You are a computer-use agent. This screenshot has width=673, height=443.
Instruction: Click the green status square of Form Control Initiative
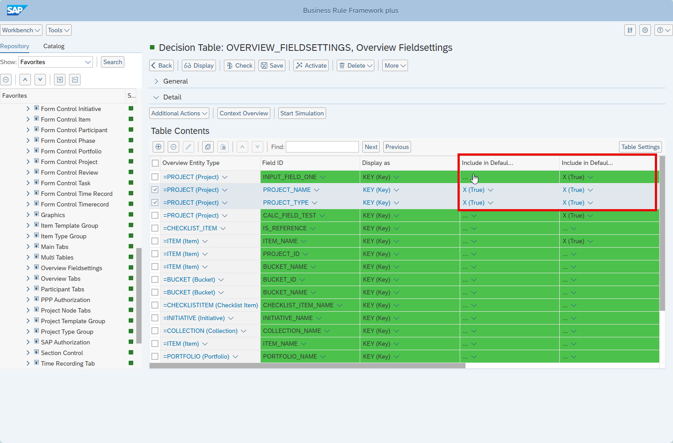tap(131, 108)
